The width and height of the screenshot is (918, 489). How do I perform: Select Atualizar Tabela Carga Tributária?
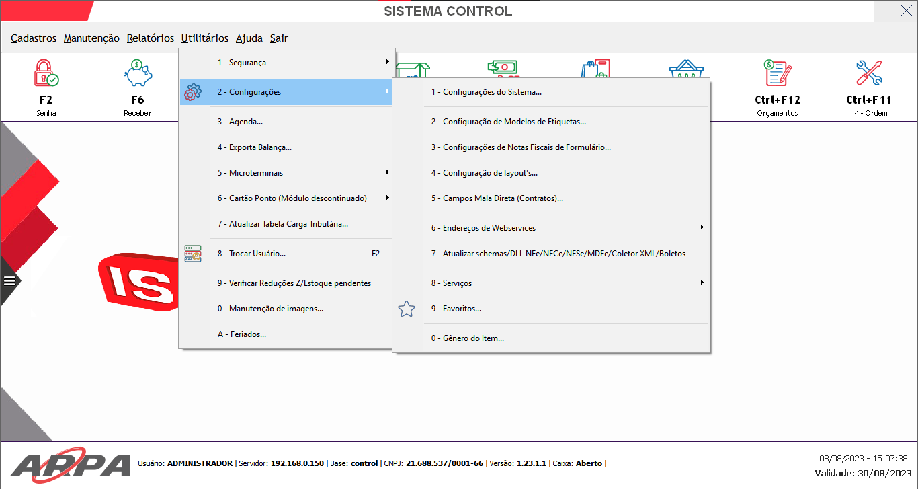pos(282,224)
